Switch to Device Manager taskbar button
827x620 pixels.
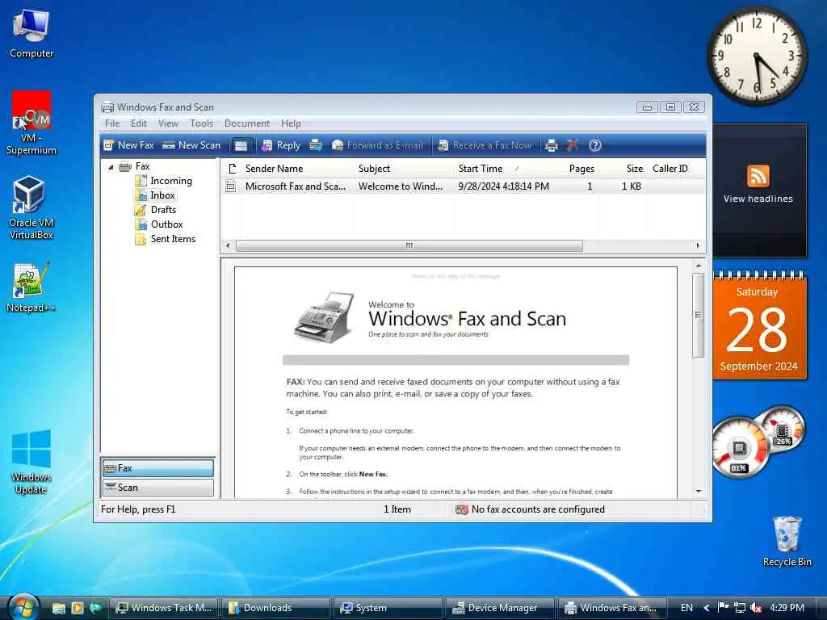tap(500, 608)
